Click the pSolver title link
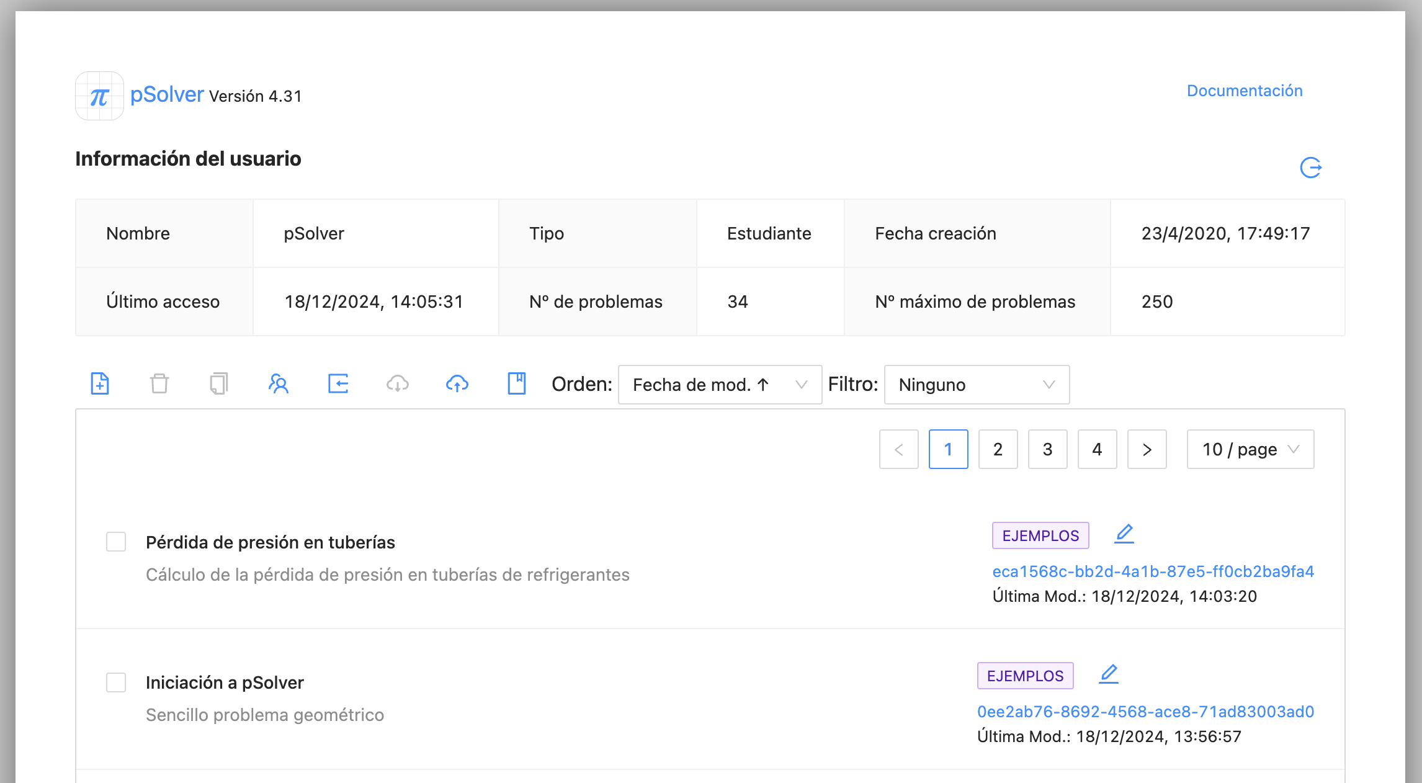The height and width of the screenshot is (783, 1422). (167, 94)
